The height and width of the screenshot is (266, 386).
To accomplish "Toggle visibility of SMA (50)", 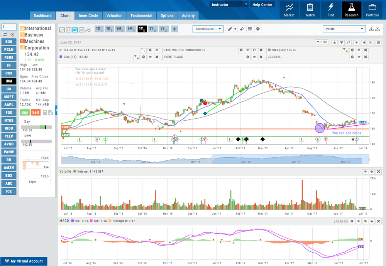I will click(x=359, y=50).
